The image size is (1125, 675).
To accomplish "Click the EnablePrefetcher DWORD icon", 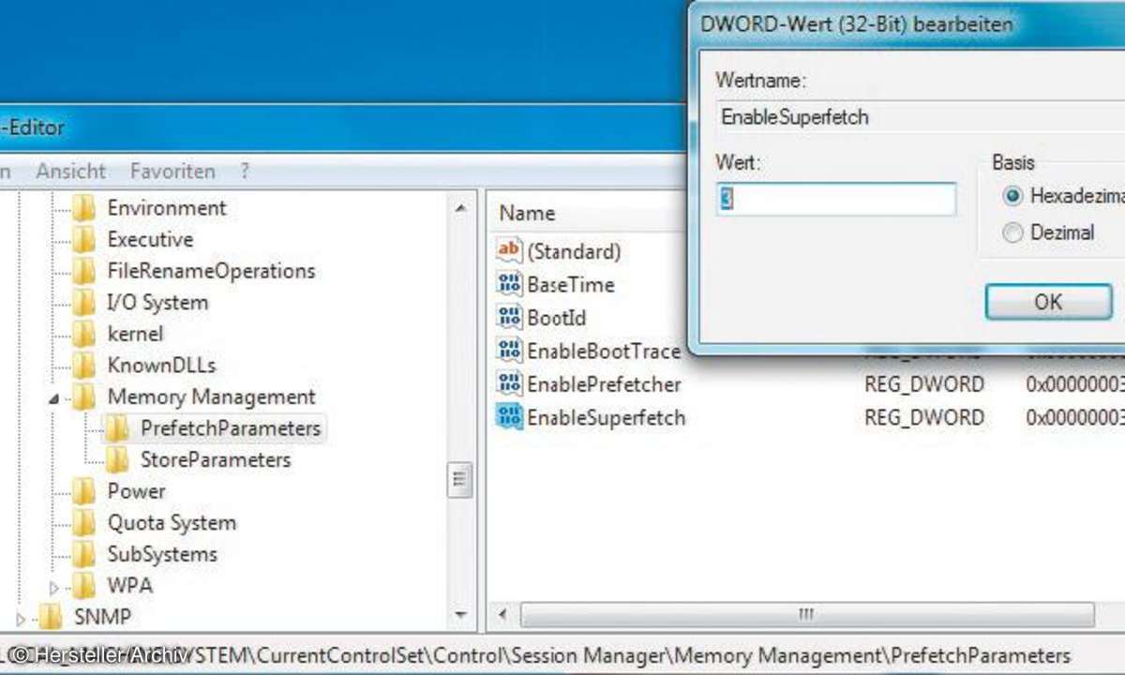I will click(509, 383).
